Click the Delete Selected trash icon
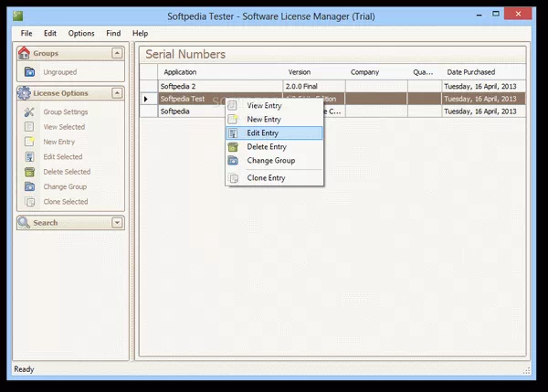Viewport: 548px width, 392px height. pos(29,172)
